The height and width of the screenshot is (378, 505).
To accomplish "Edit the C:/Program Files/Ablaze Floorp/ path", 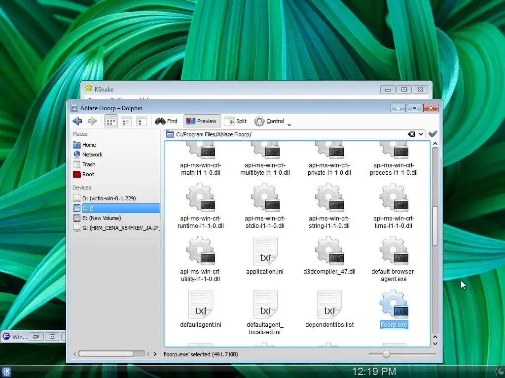I will 214,134.
